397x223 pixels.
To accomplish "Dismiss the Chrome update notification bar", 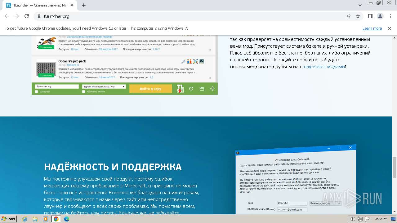I will [x=390, y=28].
